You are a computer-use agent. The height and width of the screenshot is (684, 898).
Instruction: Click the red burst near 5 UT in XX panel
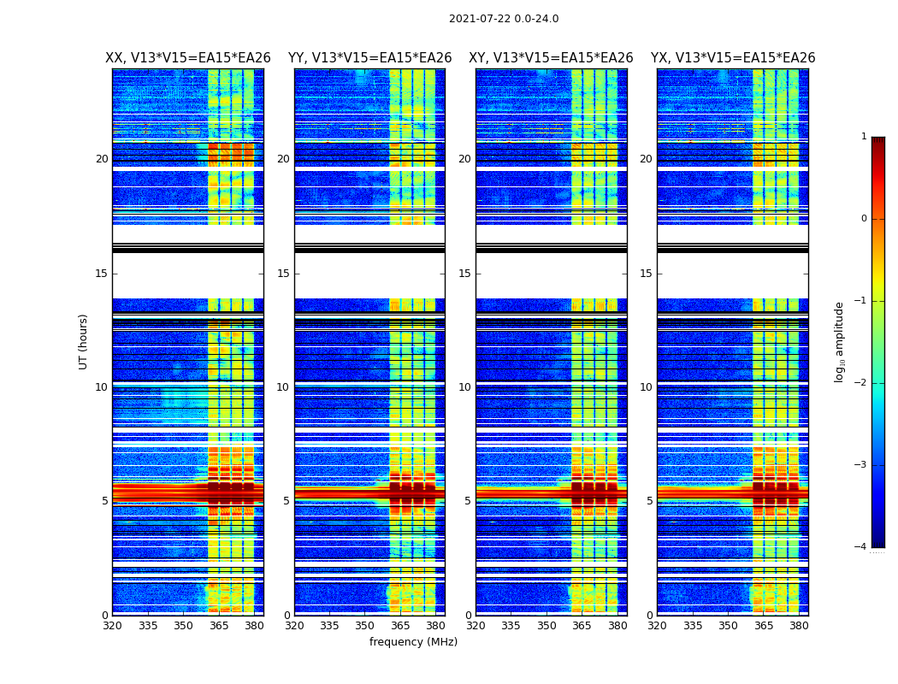[x=188, y=493]
